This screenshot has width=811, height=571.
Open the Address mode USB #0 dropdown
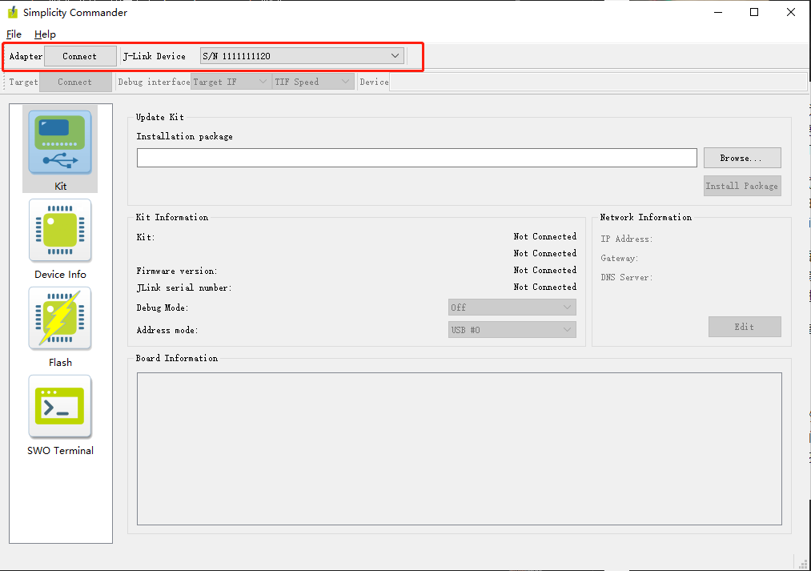[x=512, y=329]
